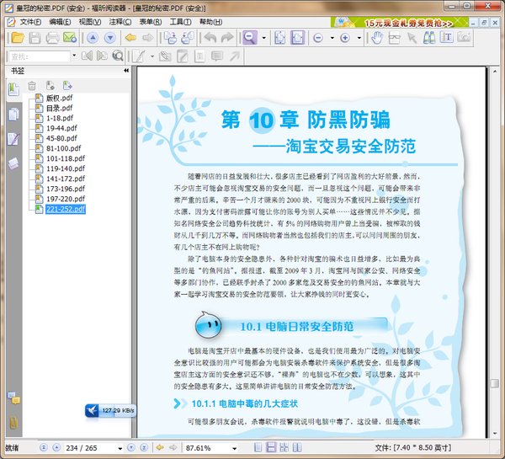Go to next page with blue down arrow
Viewport: 505px width, 459px height.
click(x=109, y=38)
